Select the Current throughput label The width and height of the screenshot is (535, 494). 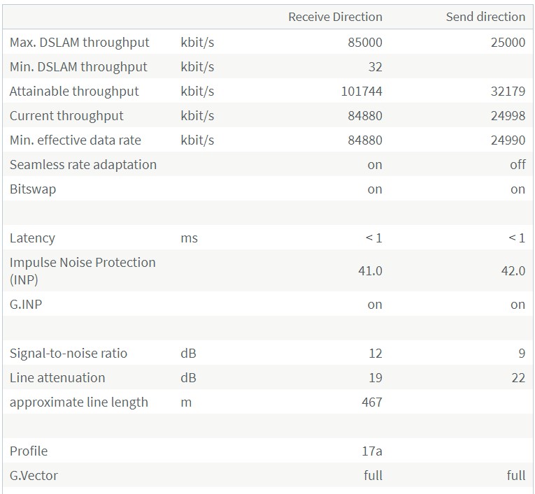pyautogui.click(x=66, y=116)
